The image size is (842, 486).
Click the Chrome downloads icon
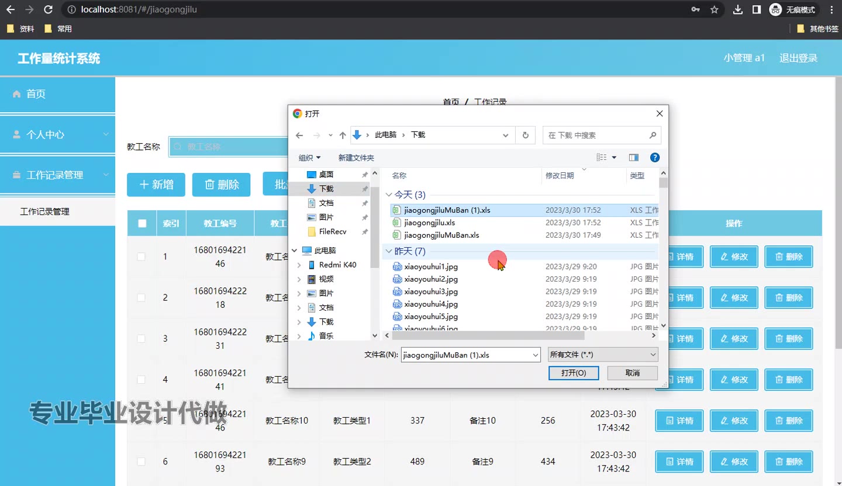[738, 9]
